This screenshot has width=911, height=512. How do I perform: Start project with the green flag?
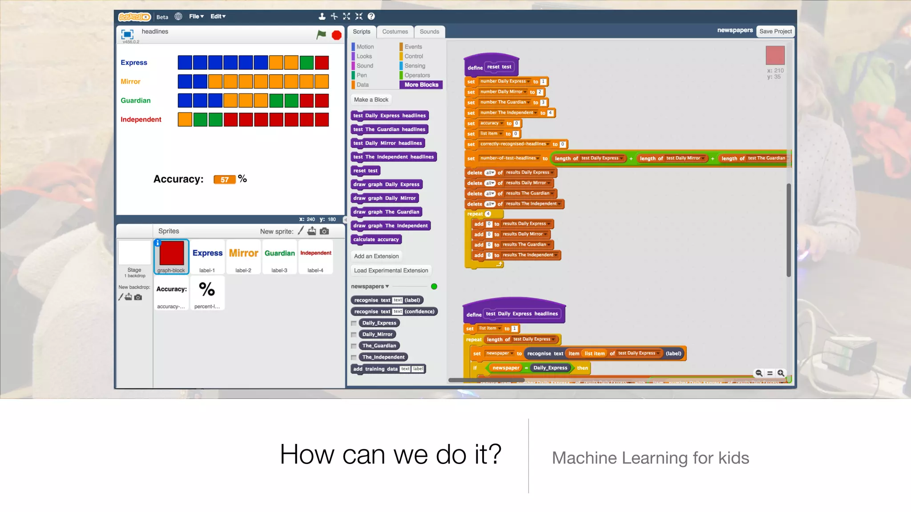click(321, 35)
